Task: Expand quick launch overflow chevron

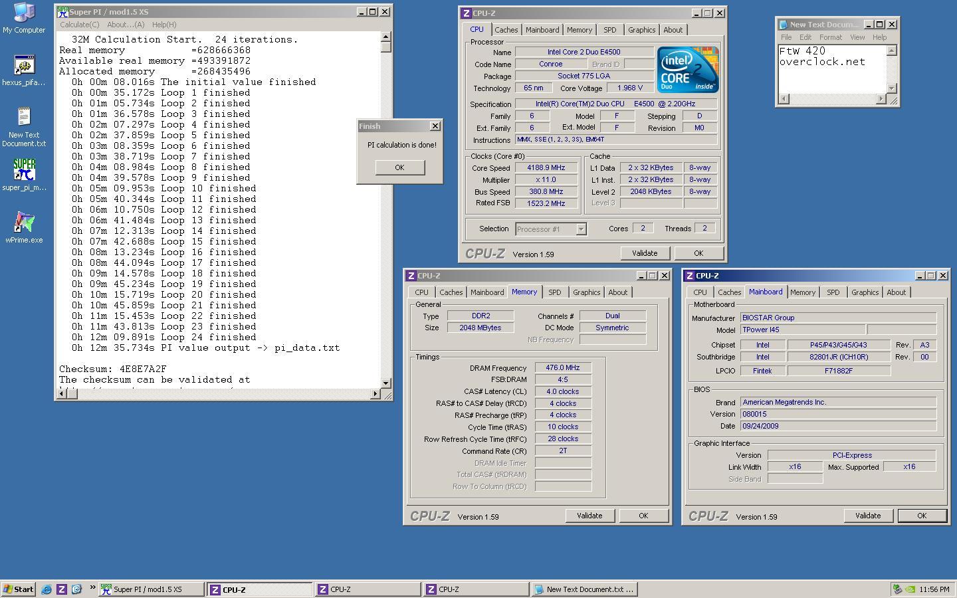Action: (x=92, y=588)
